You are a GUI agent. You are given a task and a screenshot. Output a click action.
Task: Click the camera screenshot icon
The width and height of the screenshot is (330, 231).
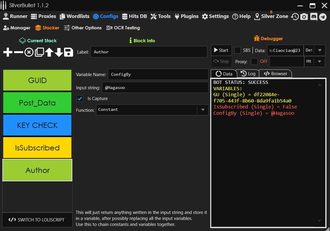click(304, 17)
